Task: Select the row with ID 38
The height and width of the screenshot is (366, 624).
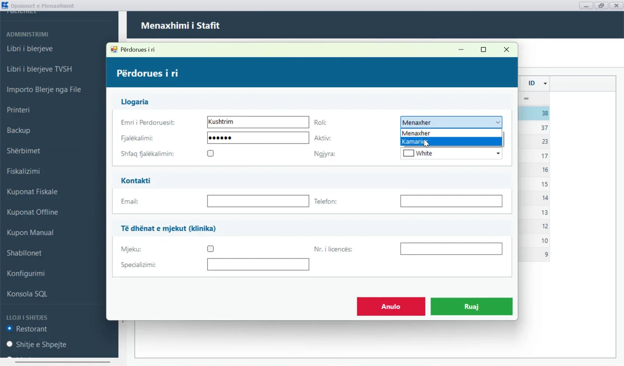Action: [x=534, y=113]
